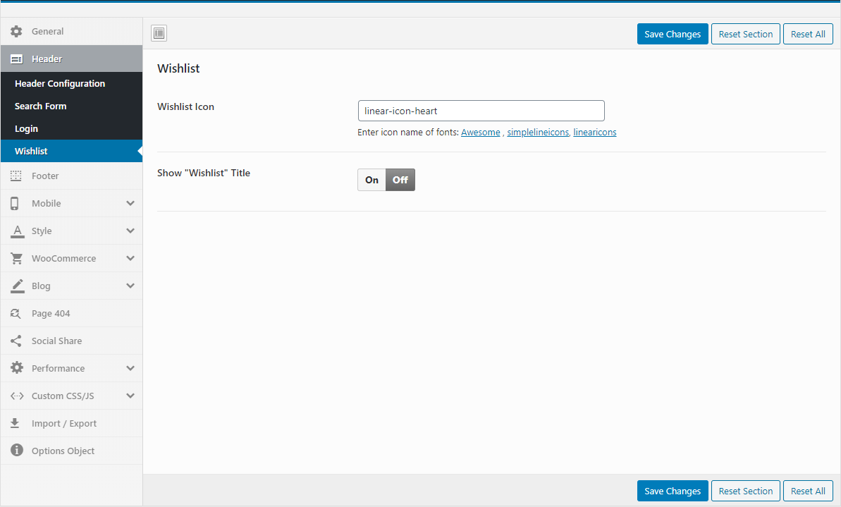Image resolution: width=841 pixels, height=507 pixels.
Task: Turn on Show Wishlist Title
Action: click(x=372, y=180)
